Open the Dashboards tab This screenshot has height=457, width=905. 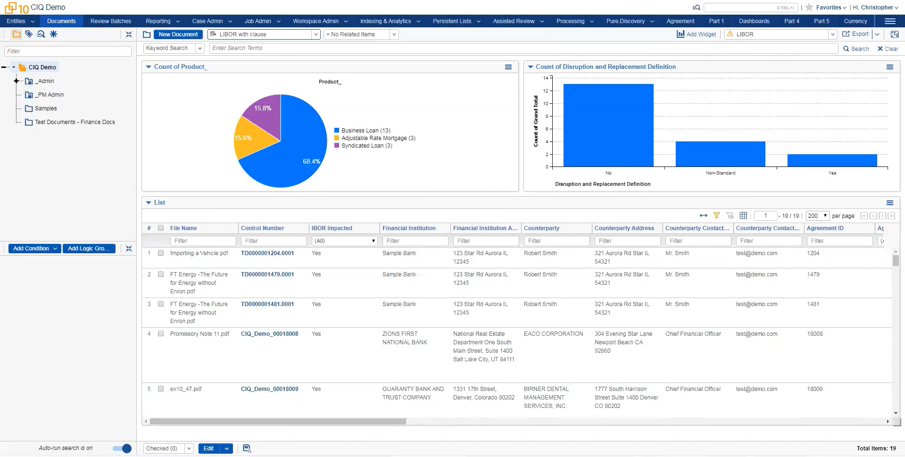754,21
